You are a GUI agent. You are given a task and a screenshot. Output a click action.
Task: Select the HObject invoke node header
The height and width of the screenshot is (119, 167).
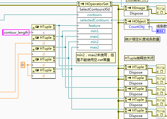point(137,21)
